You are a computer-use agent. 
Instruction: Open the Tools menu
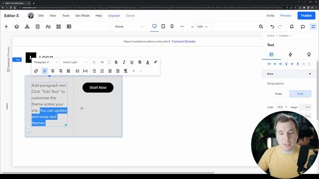pyautogui.click(x=66, y=15)
